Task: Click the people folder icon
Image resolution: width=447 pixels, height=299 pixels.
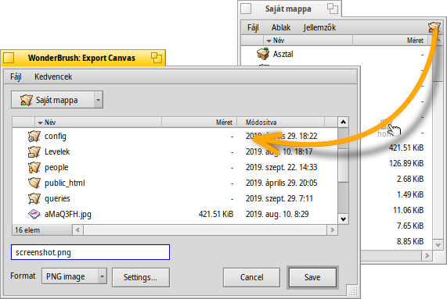Action: point(34,167)
